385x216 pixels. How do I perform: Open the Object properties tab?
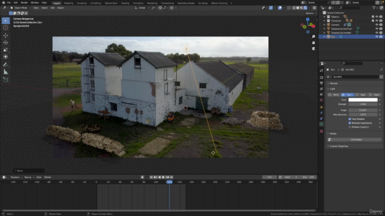tap(321, 107)
